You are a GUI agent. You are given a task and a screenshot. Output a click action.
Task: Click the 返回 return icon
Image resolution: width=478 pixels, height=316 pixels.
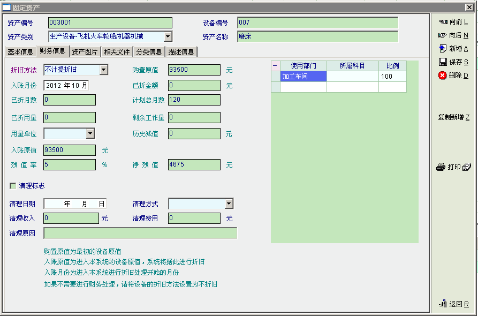[x=443, y=304]
